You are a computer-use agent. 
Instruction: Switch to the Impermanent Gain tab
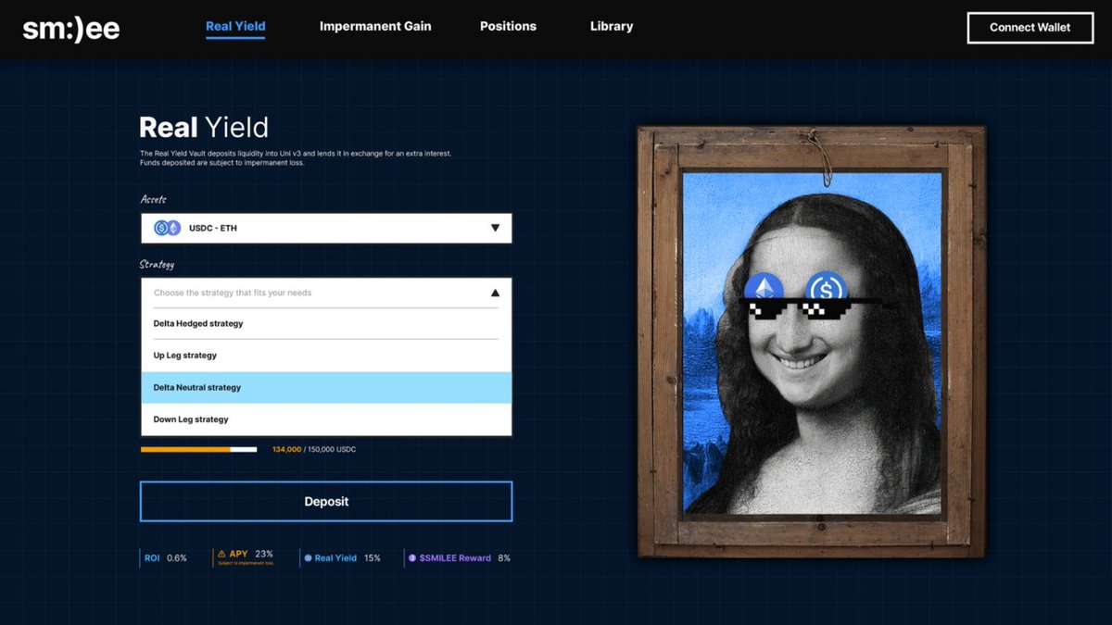[x=375, y=26]
